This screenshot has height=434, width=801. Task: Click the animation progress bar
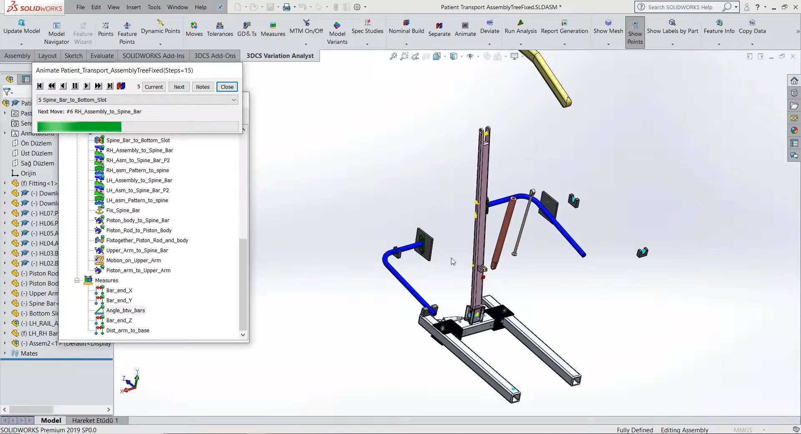point(137,127)
